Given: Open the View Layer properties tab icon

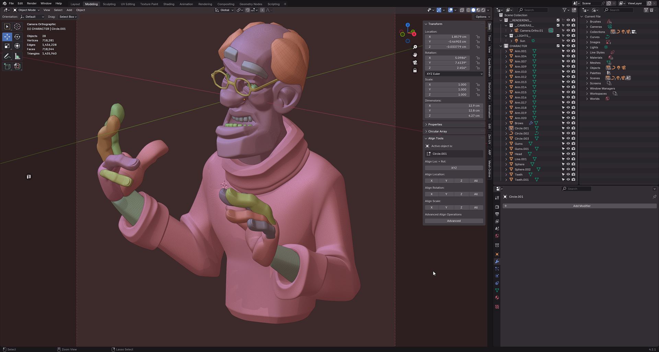Looking at the screenshot, I should point(497,221).
